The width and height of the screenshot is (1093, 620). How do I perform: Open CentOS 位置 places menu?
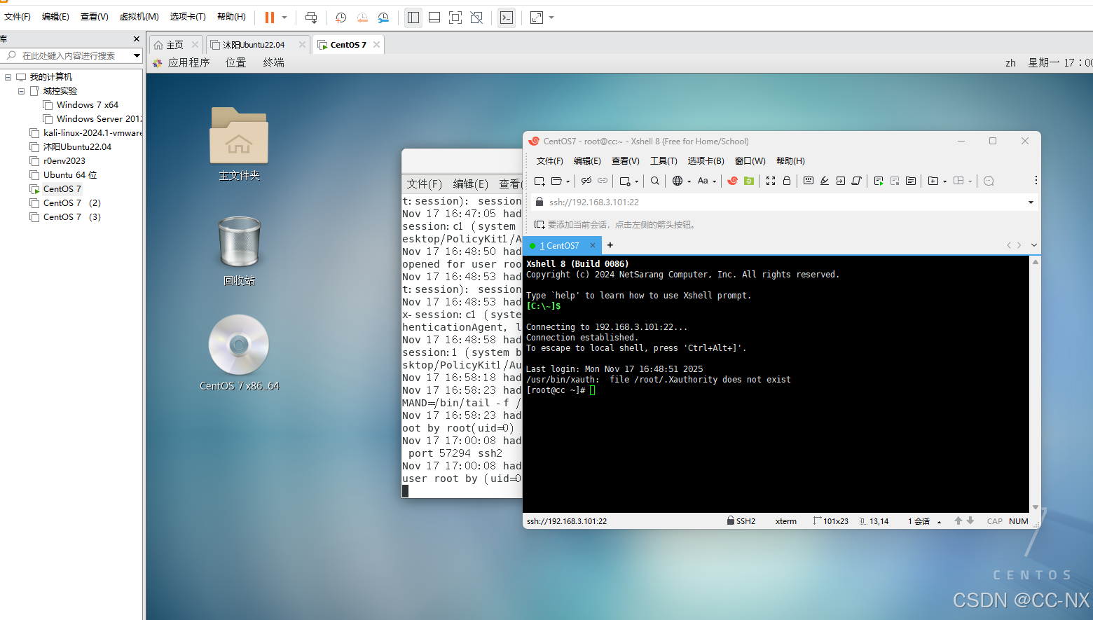pos(235,63)
